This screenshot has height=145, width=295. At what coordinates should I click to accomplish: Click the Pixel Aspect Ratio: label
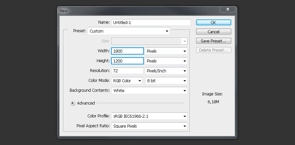click(x=93, y=126)
